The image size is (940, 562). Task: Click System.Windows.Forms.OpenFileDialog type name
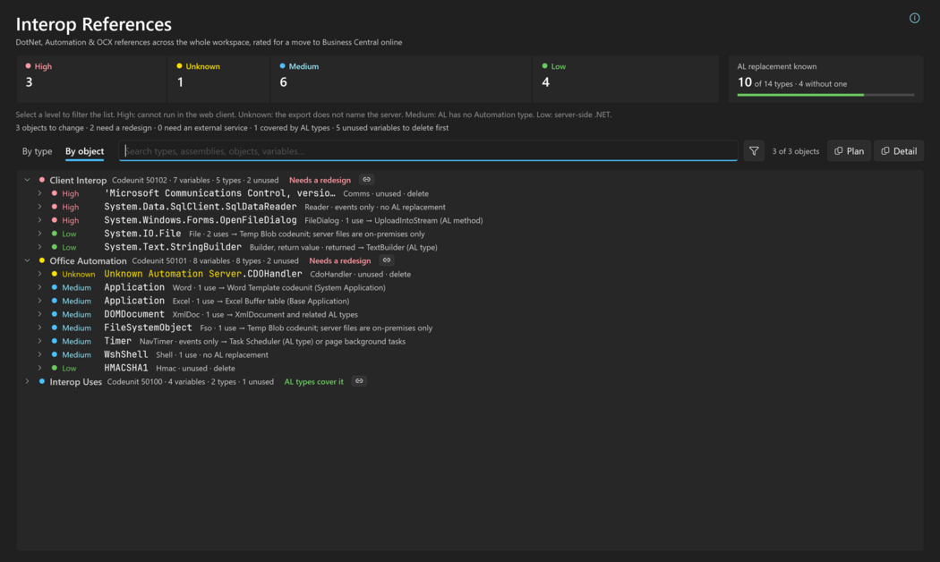click(201, 220)
